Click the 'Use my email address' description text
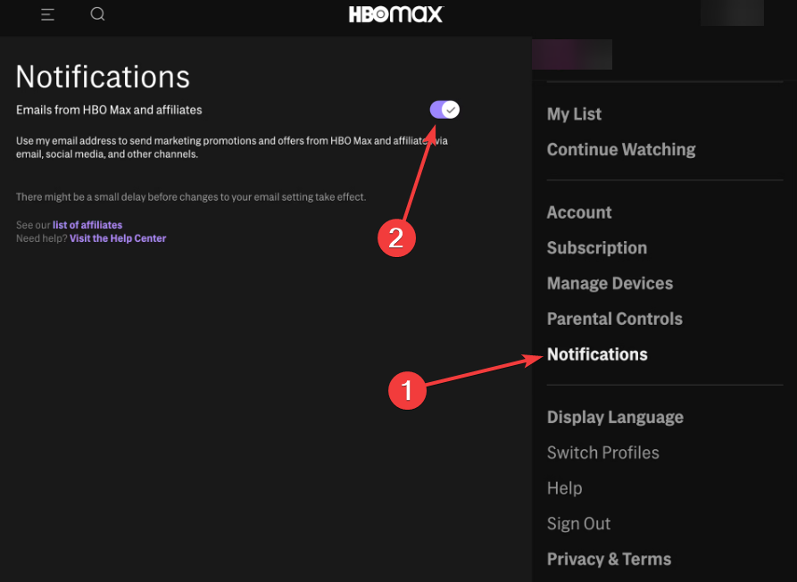Image resolution: width=797 pixels, height=582 pixels. [x=232, y=147]
